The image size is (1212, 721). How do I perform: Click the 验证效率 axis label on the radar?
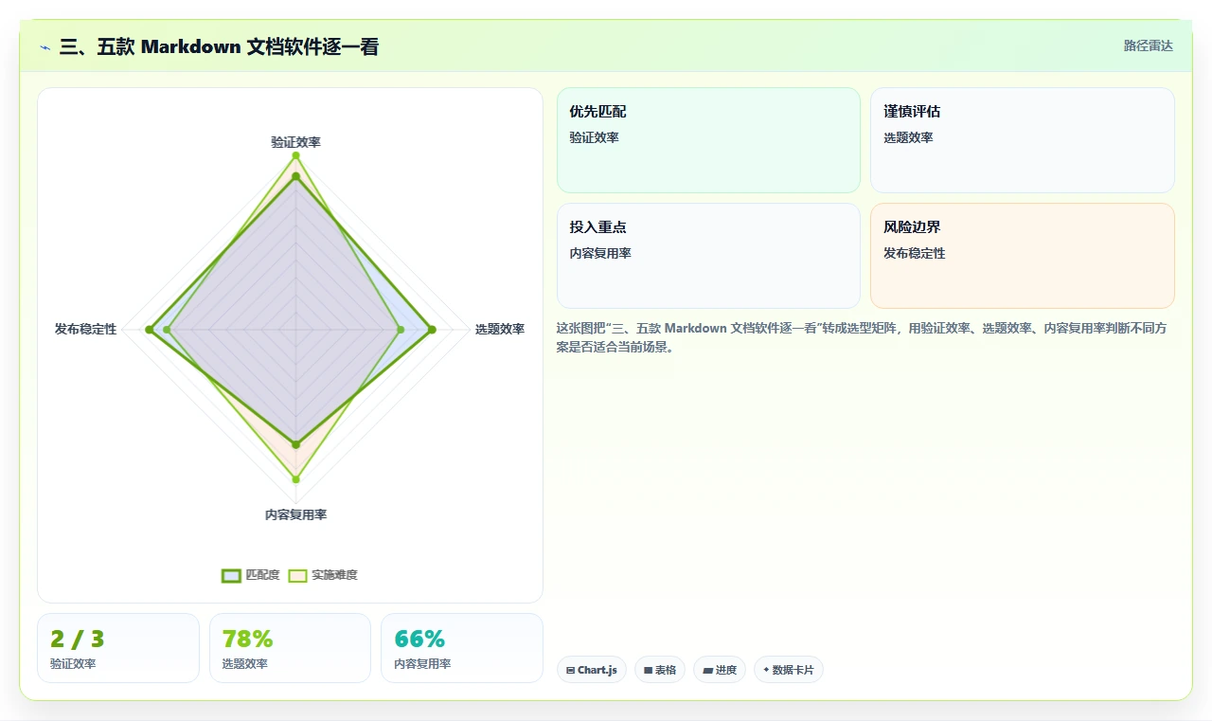click(295, 142)
